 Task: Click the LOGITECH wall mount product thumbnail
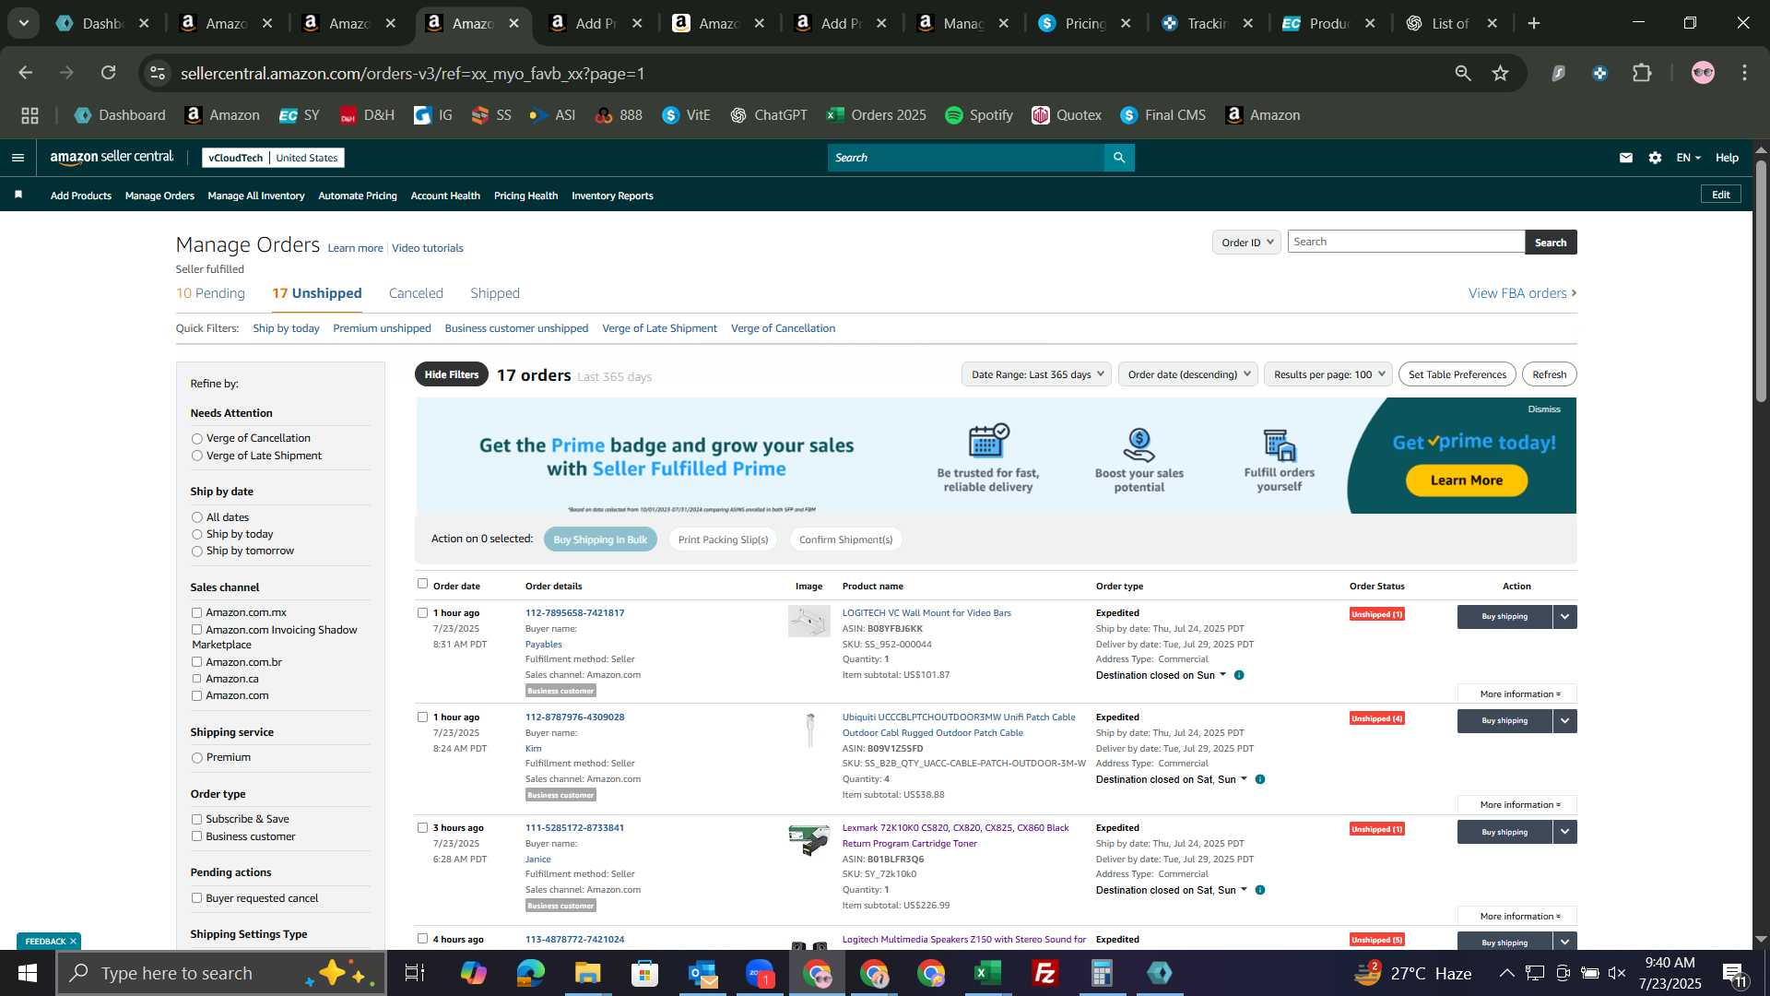point(808,621)
